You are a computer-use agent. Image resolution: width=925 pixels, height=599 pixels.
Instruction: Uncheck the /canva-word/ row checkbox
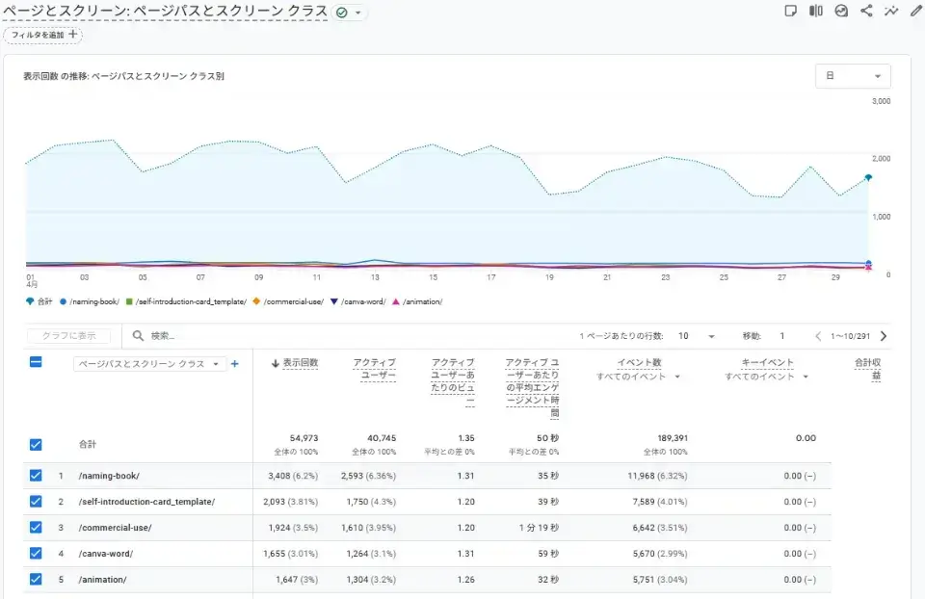(x=36, y=554)
